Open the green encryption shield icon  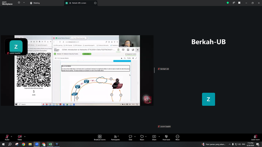tap(228, 3)
